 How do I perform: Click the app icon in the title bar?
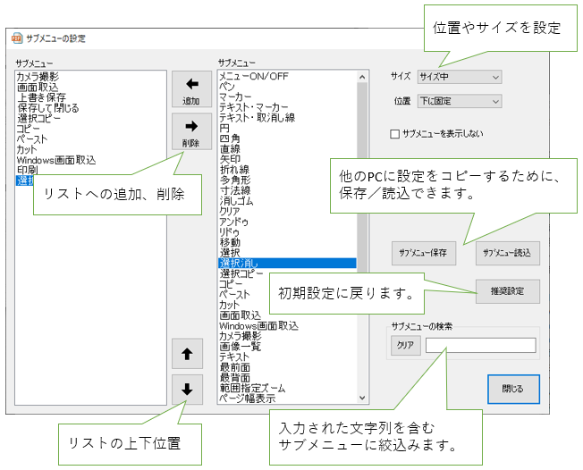pos(16,39)
